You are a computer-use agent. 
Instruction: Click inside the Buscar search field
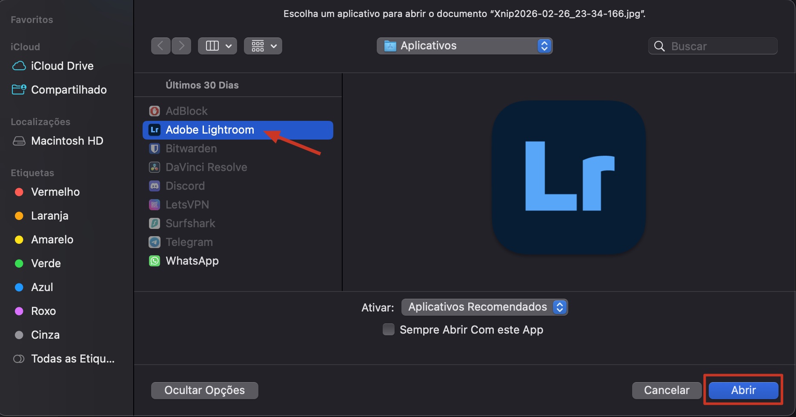[x=713, y=46]
